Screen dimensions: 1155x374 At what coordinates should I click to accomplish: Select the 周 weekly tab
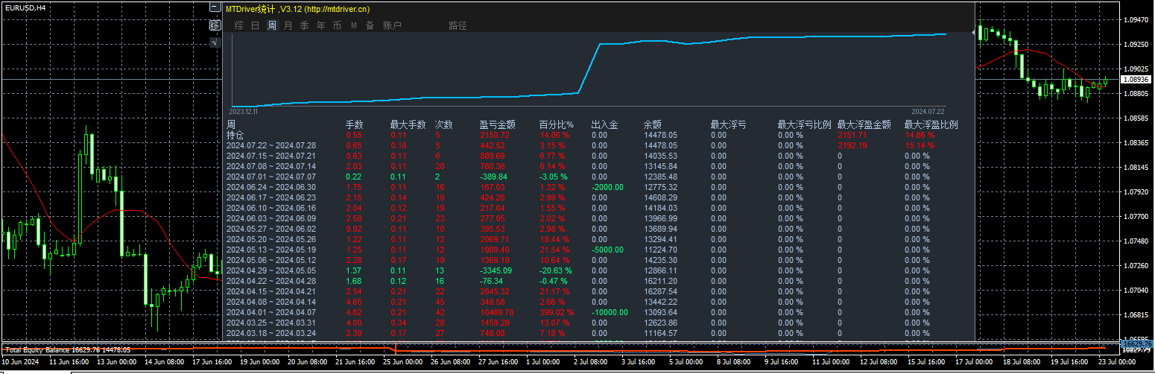tap(272, 25)
